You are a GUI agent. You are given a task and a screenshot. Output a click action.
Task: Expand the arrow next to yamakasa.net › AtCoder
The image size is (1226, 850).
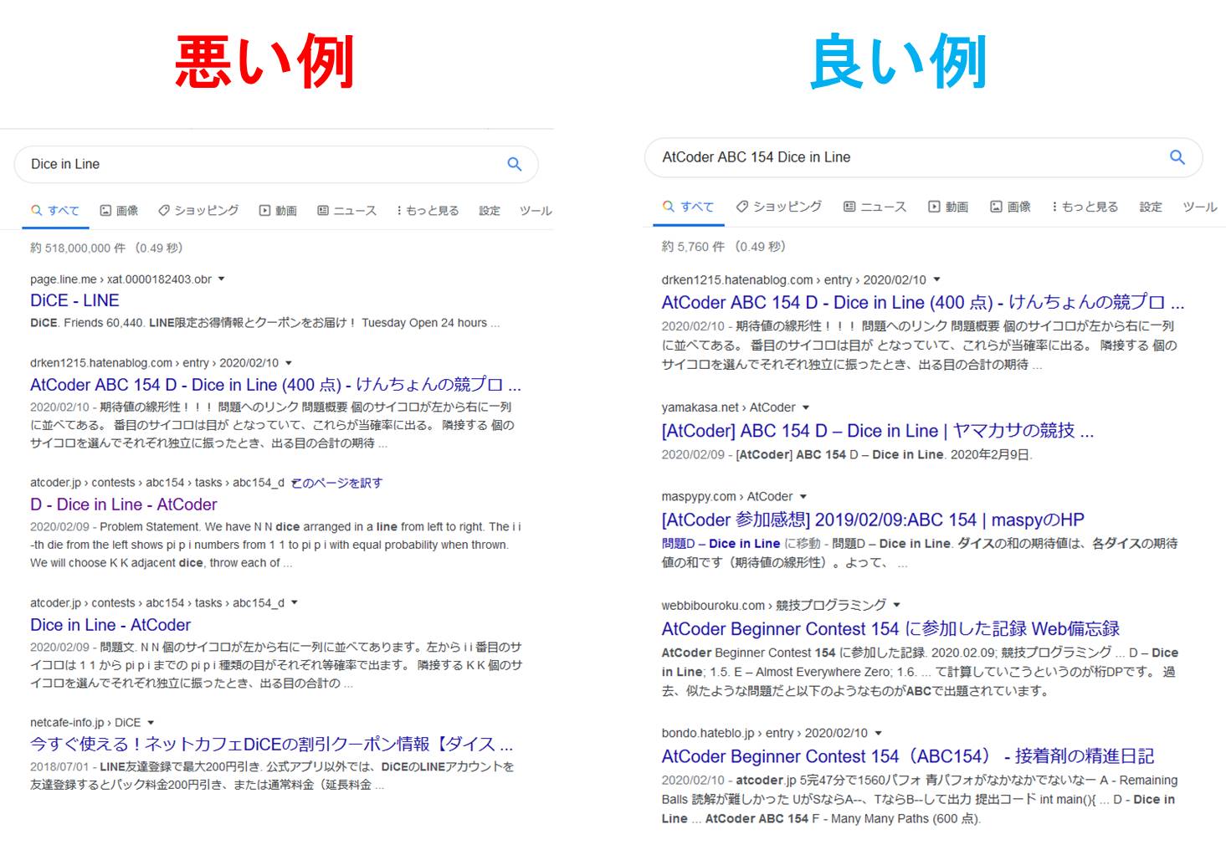click(x=804, y=407)
